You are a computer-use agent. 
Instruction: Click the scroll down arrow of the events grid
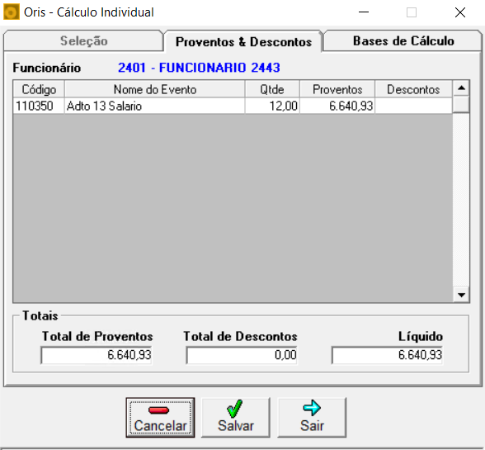pyautogui.click(x=461, y=295)
